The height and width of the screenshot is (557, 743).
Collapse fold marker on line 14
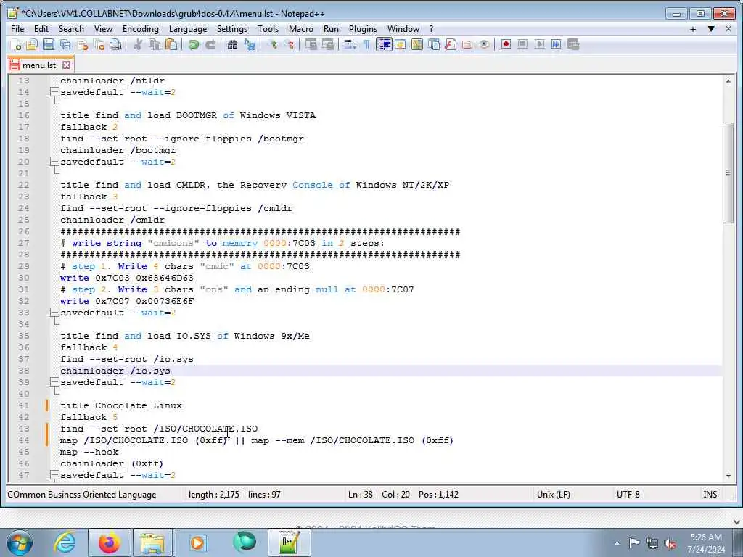(x=54, y=92)
